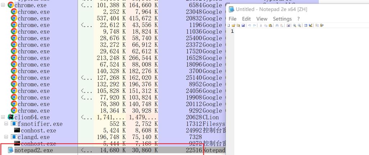Select the notepad2.exe process row
Viewport: 369px width, 155px height.
click(113, 150)
